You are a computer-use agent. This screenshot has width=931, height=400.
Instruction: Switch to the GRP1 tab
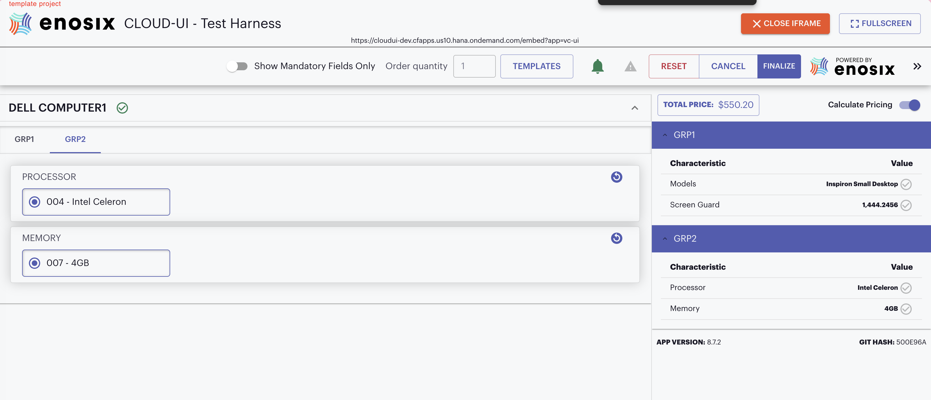pos(24,139)
